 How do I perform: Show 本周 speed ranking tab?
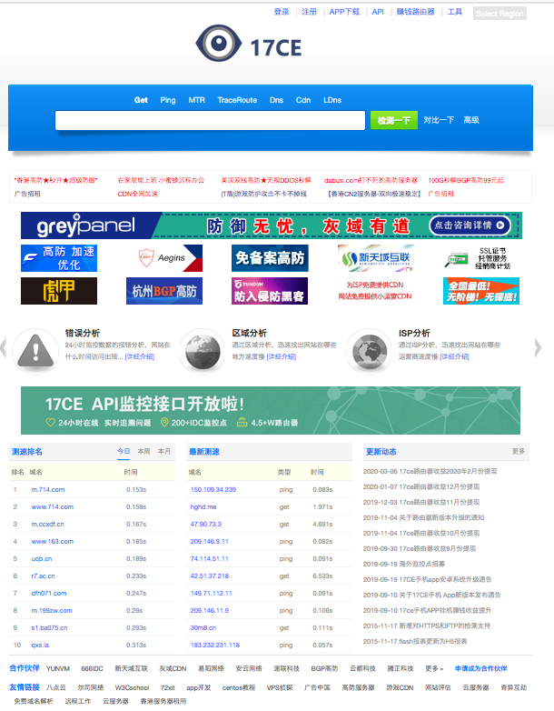coord(143,451)
